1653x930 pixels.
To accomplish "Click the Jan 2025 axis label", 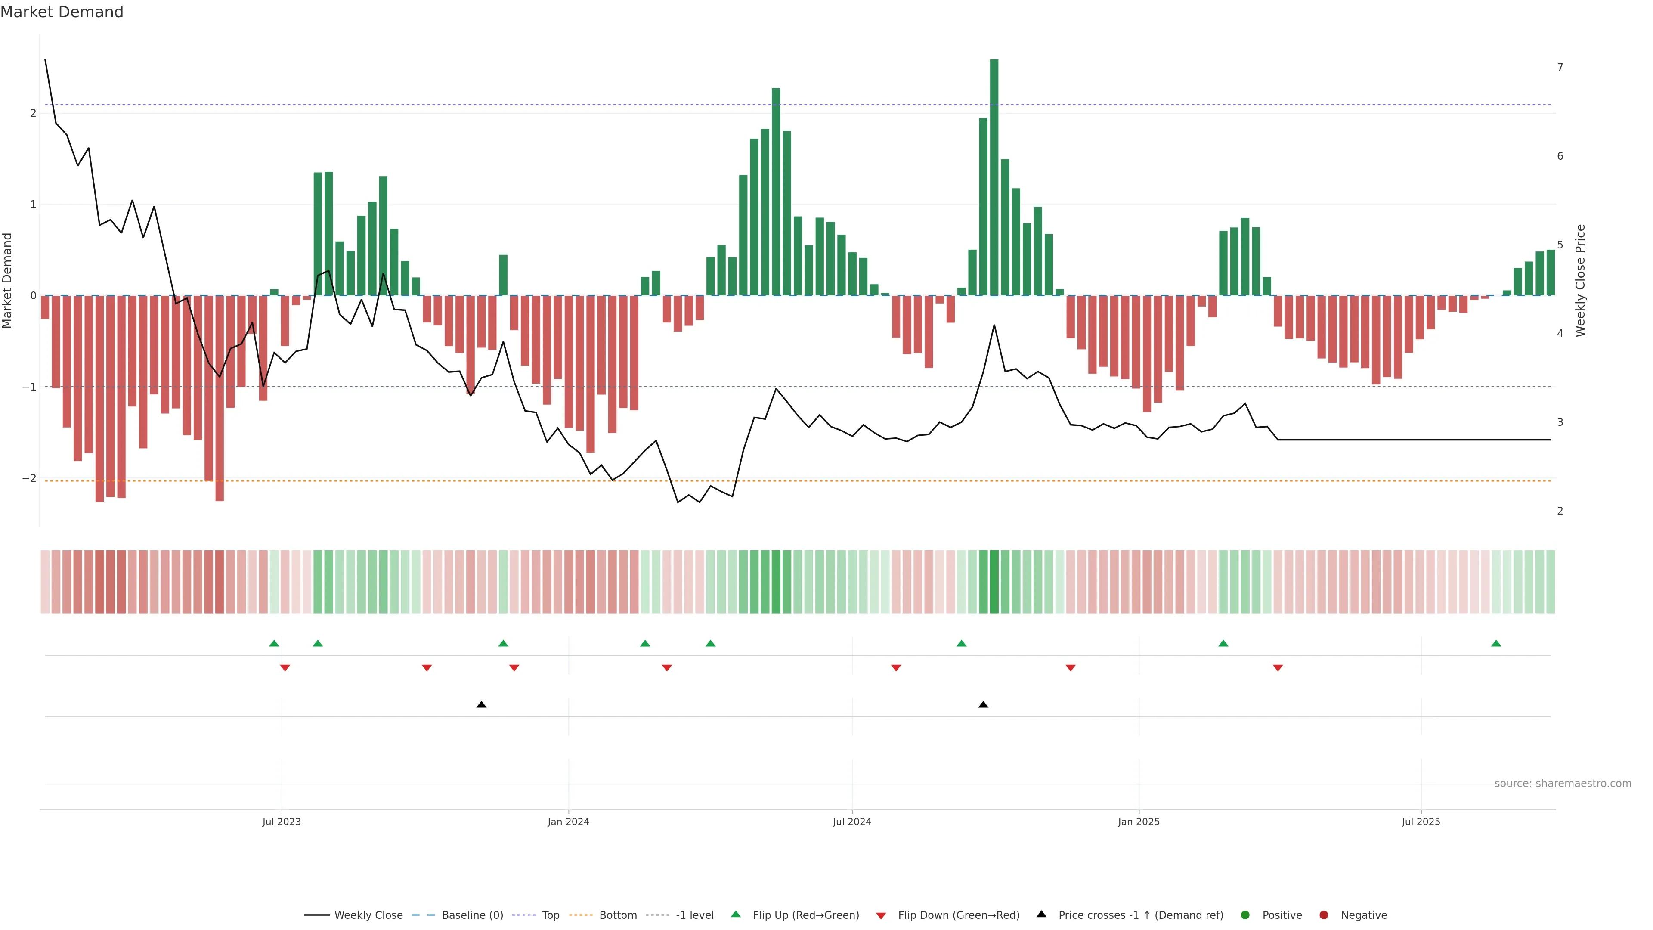I will (1138, 821).
